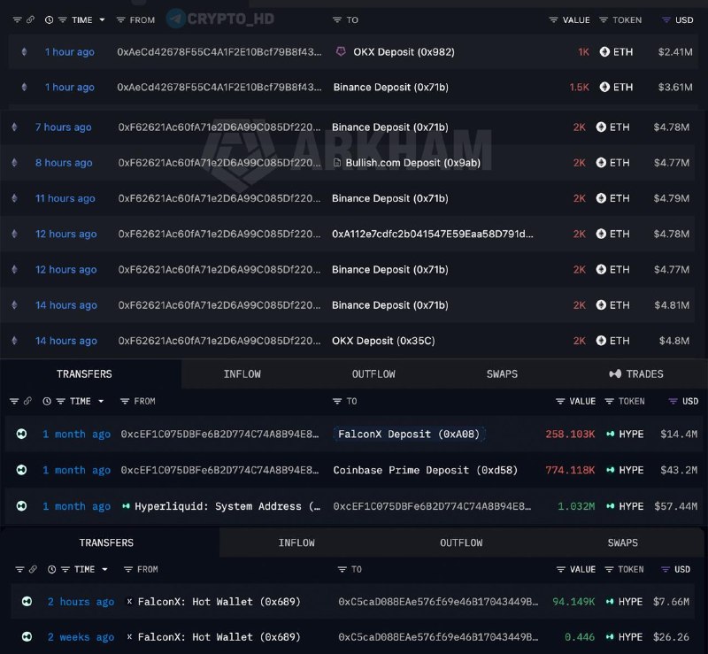This screenshot has height=654, width=708.
Task: Click the clock icon in middle table header
Action: tap(47, 401)
